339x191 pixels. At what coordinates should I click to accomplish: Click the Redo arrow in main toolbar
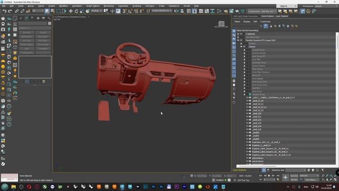click(x=10, y=11)
